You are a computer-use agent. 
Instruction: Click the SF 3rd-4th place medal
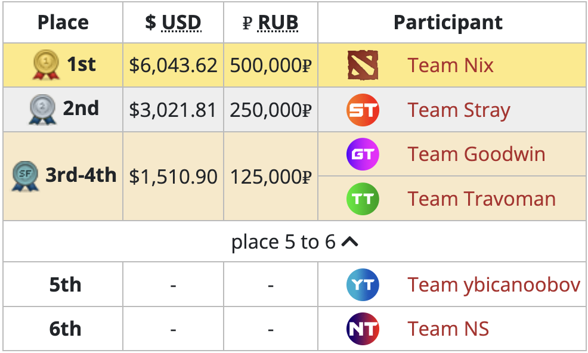(25, 176)
